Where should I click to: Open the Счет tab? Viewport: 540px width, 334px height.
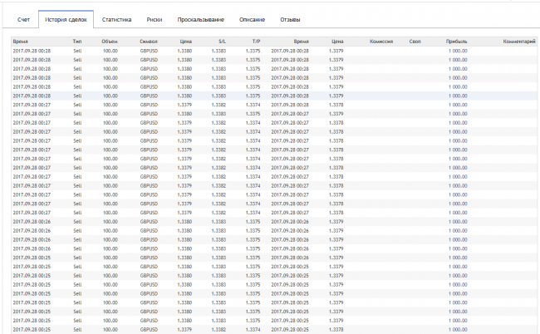pyautogui.click(x=23, y=18)
